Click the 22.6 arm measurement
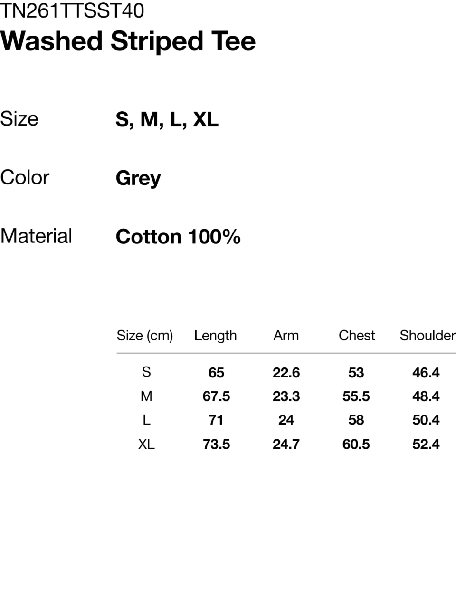The image size is (456, 609). [286, 373]
